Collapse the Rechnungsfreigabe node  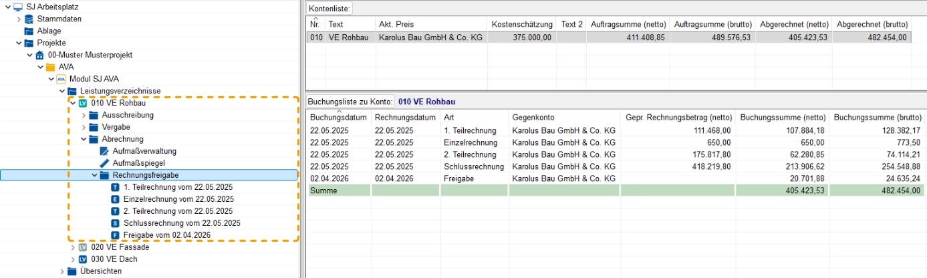coord(94,175)
